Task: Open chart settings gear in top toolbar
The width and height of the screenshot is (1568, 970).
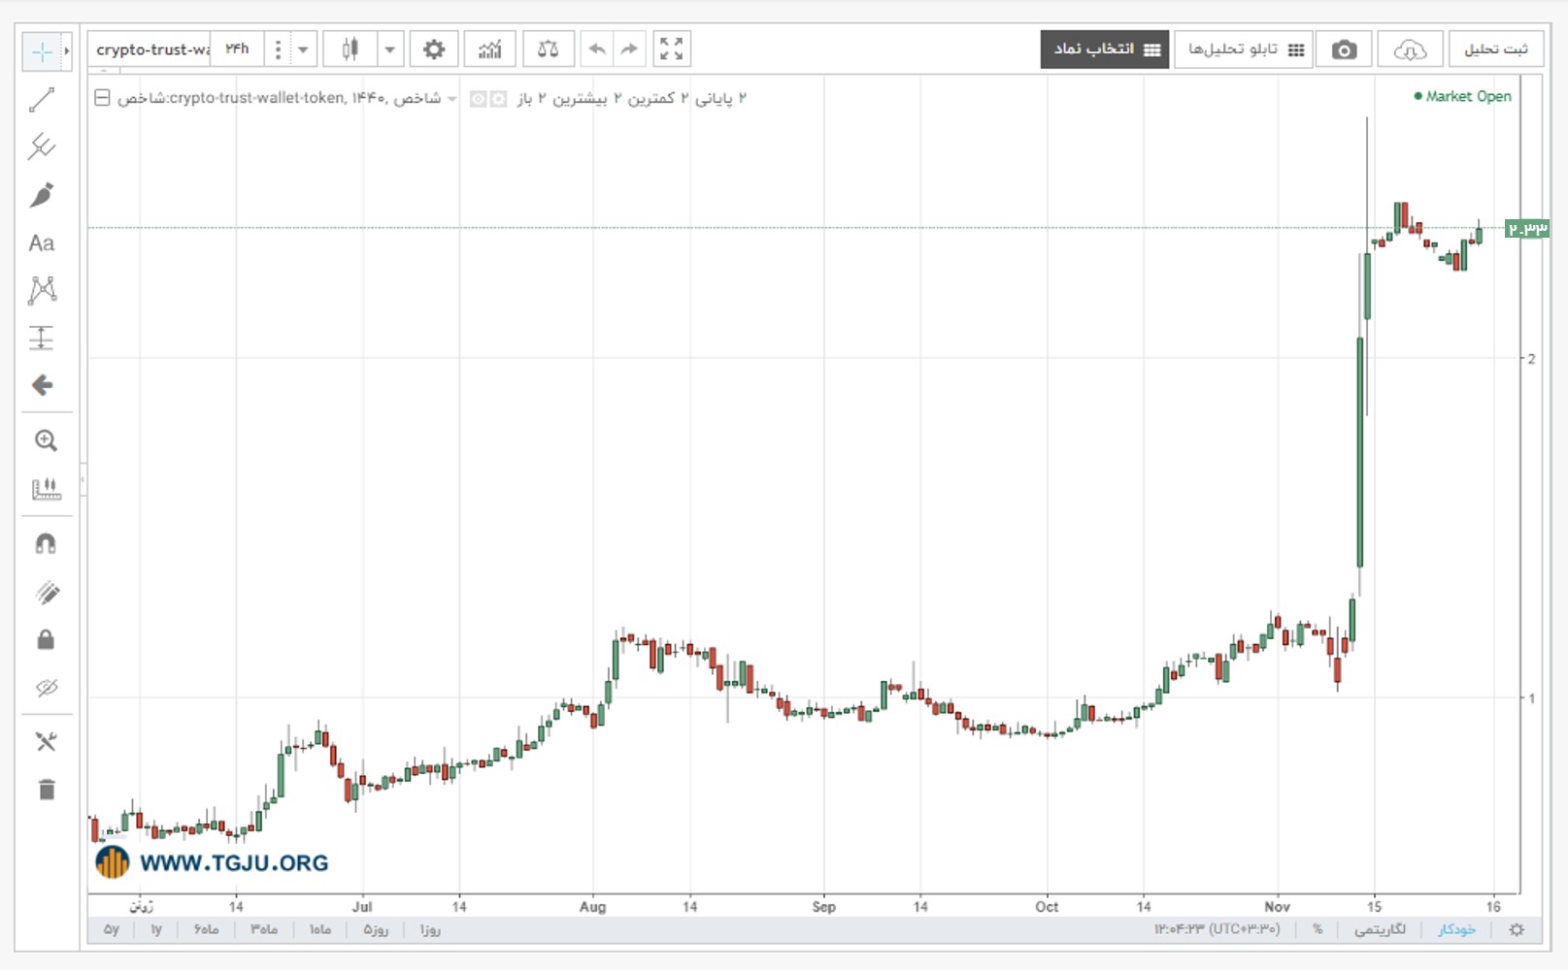Action: click(434, 48)
